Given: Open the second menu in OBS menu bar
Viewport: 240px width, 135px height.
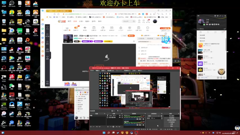Looking at the screenshot, I should point(97,70).
